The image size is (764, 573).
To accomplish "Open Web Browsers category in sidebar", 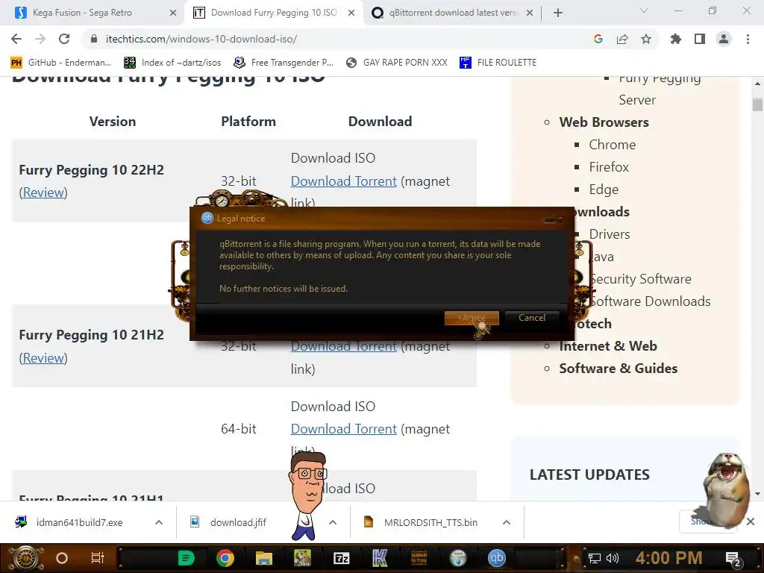I will pos(604,122).
